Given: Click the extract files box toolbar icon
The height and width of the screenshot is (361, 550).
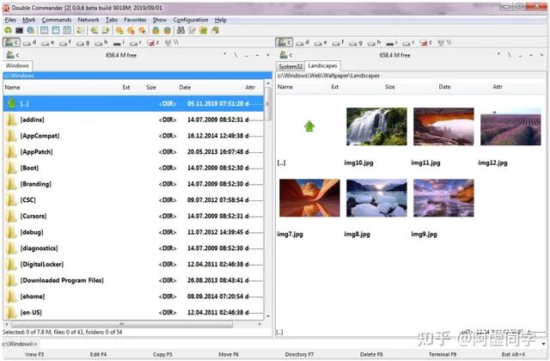Looking at the screenshot, I should tap(168, 31).
